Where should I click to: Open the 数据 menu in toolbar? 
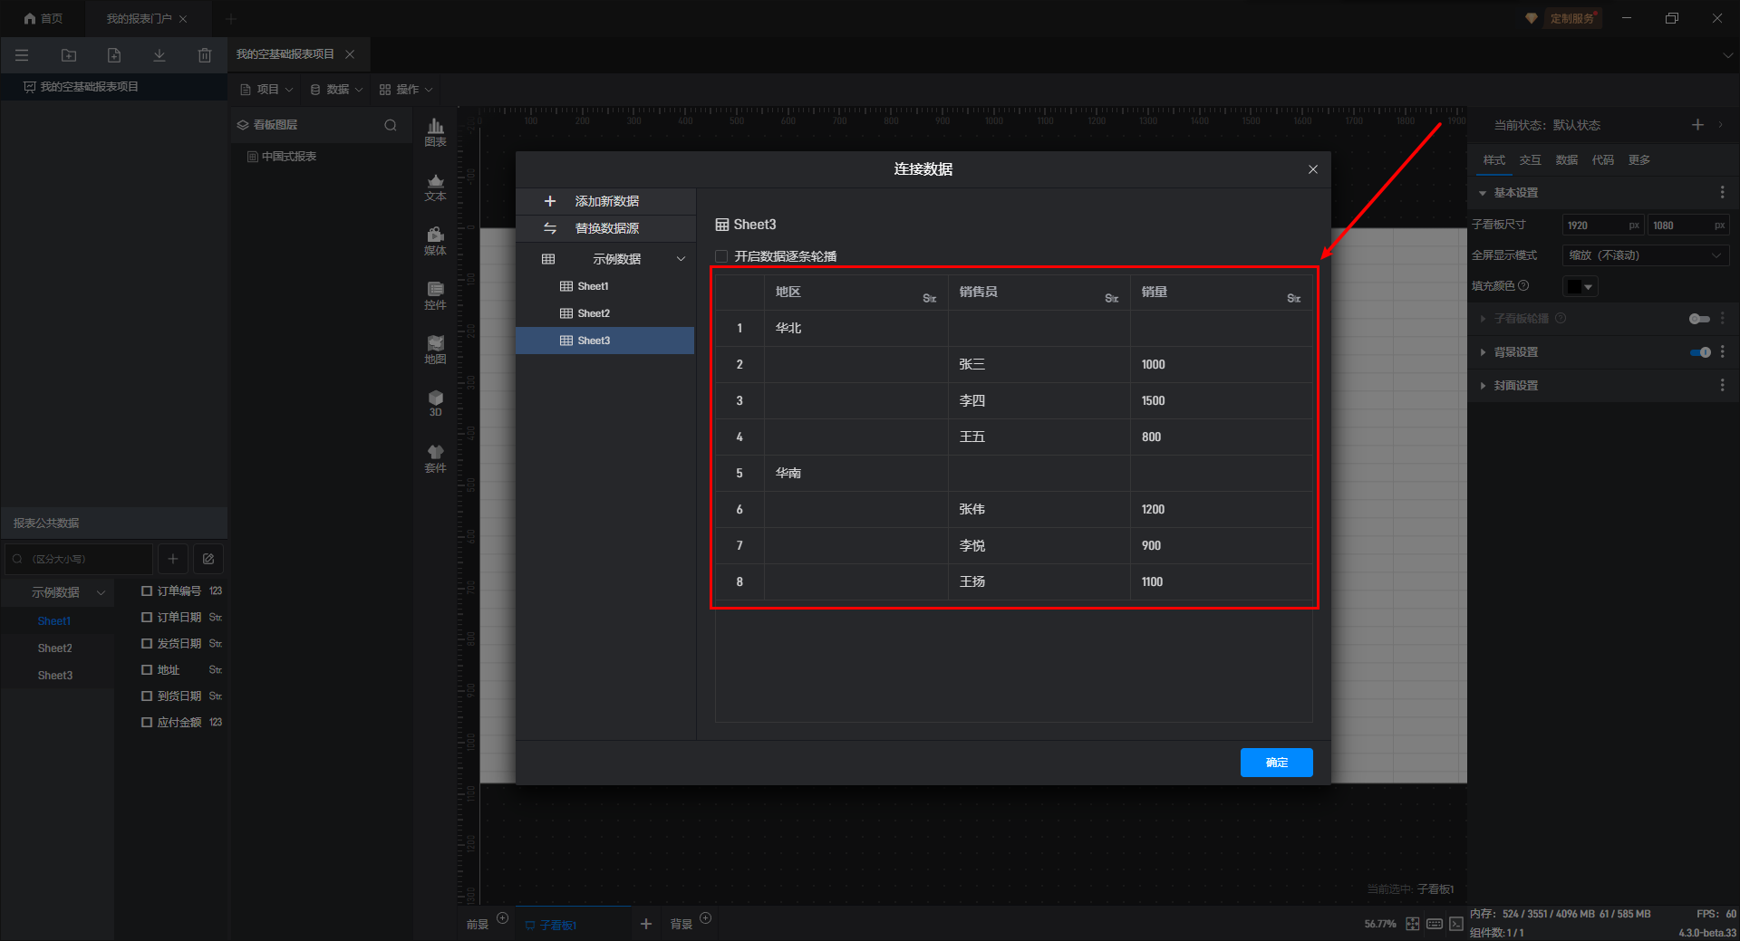point(336,90)
